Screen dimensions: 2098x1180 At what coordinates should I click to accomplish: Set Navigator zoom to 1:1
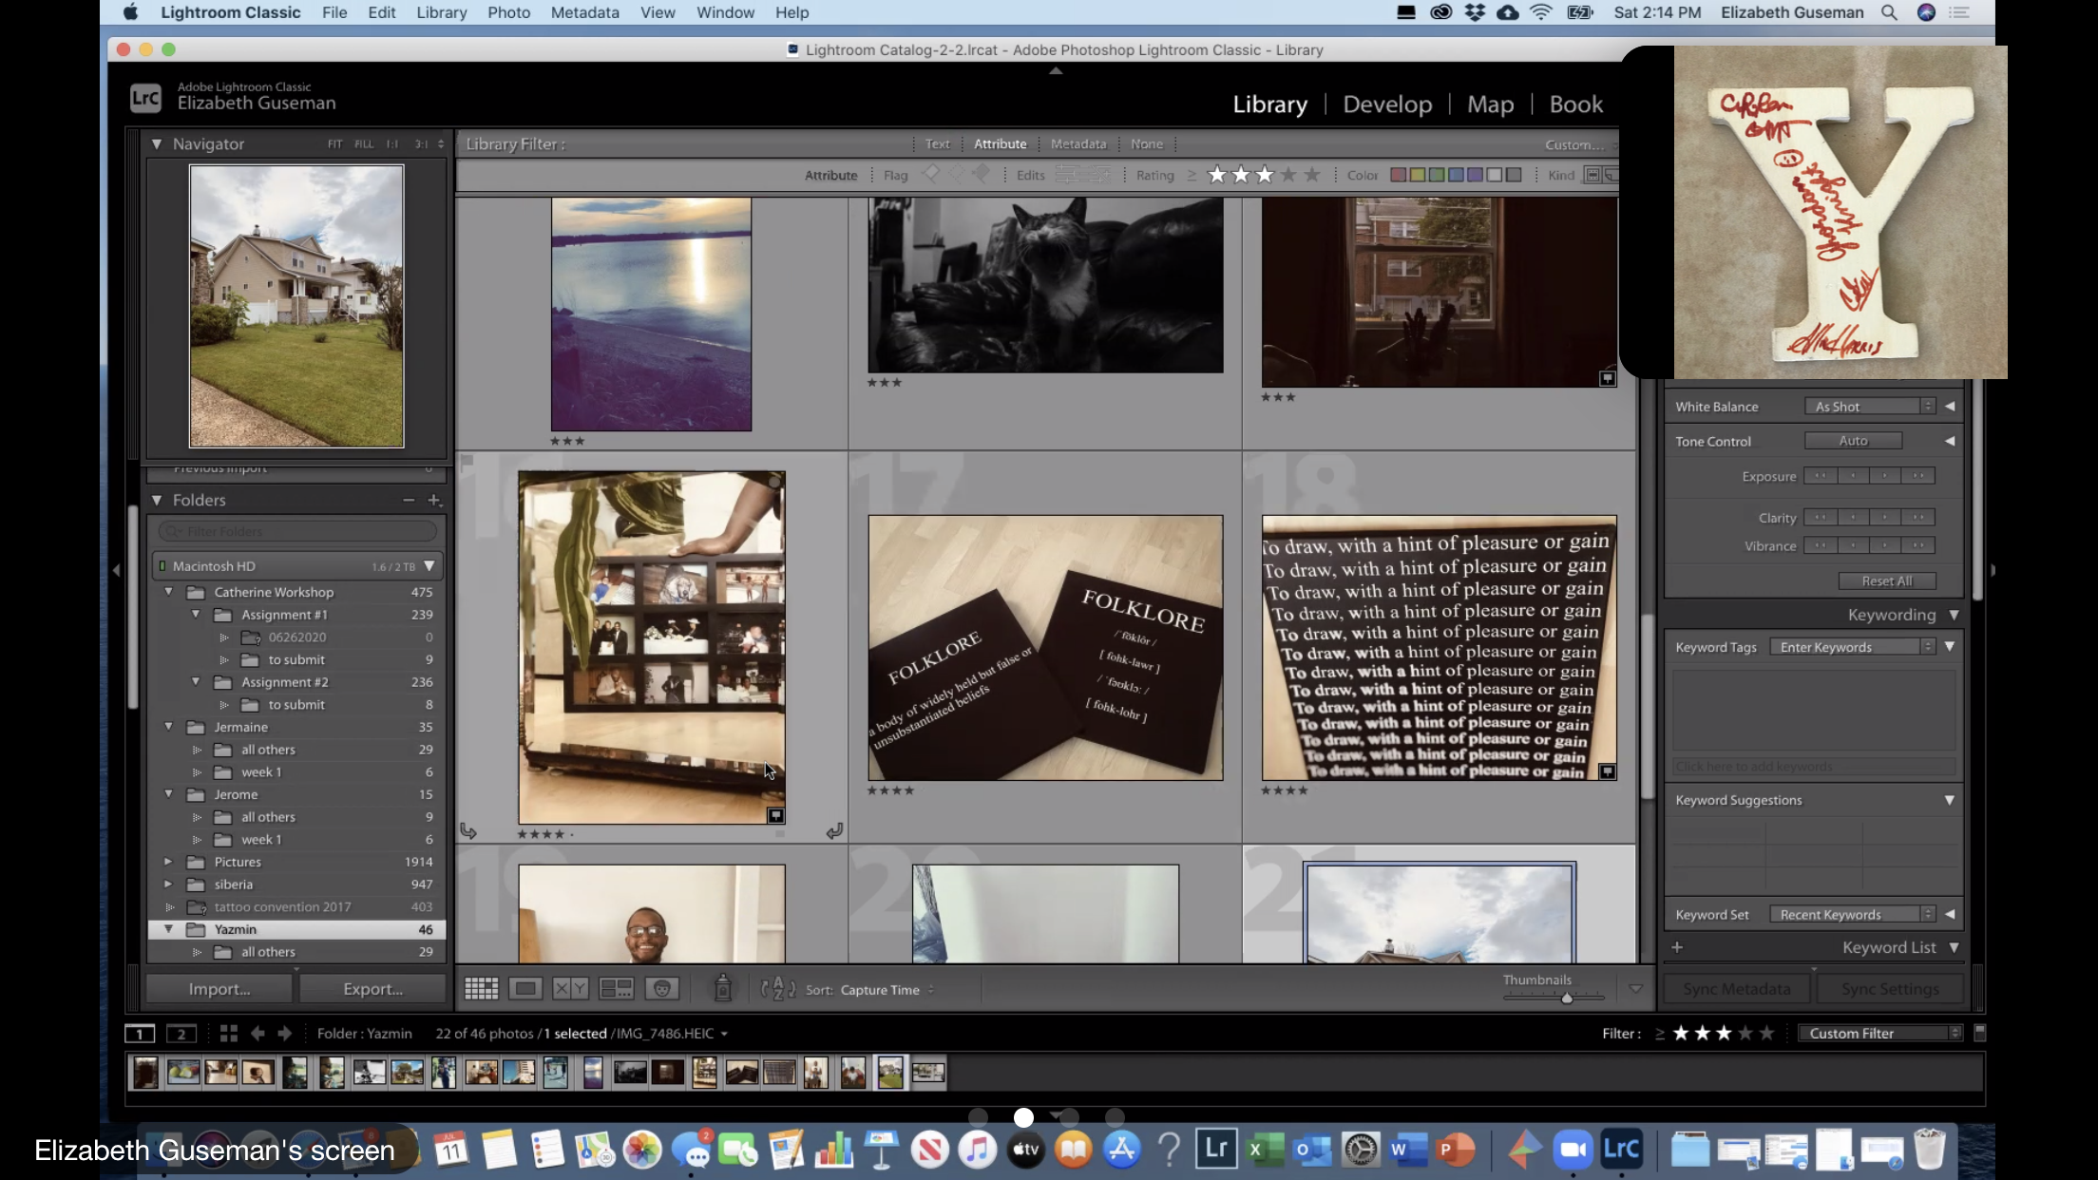pyautogui.click(x=392, y=144)
